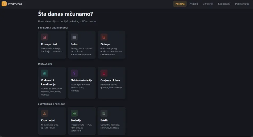The height and width of the screenshot is (137, 253).
Task: Click the Estrih grid icon
Action: (x=104, y=113)
